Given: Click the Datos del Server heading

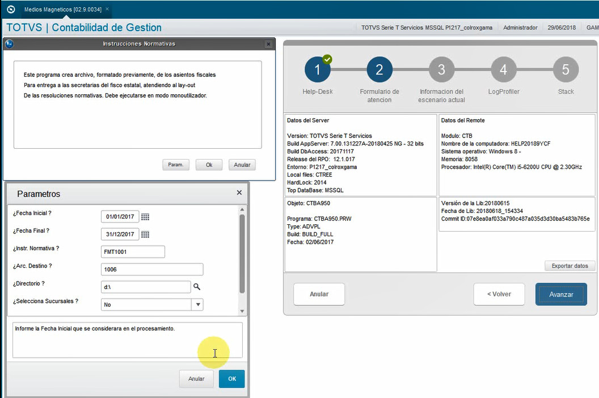Looking at the screenshot, I should click(308, 120).
